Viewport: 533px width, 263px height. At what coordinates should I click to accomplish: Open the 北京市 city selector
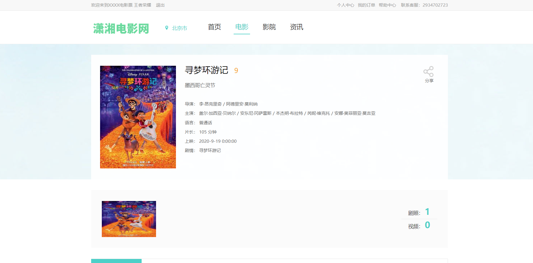pyautogui.click(x=179, y=28)
